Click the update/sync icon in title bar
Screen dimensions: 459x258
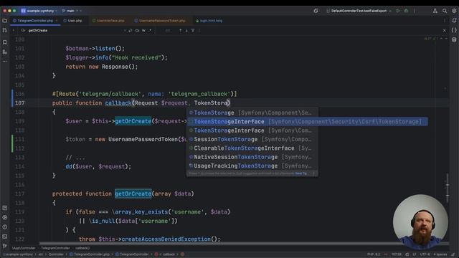pos(316,11)
